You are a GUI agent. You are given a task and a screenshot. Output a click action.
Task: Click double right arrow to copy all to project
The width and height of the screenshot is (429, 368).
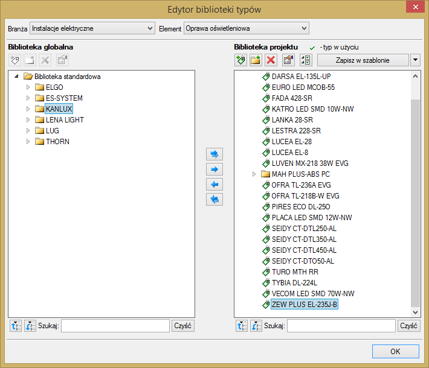pos(214,154)
